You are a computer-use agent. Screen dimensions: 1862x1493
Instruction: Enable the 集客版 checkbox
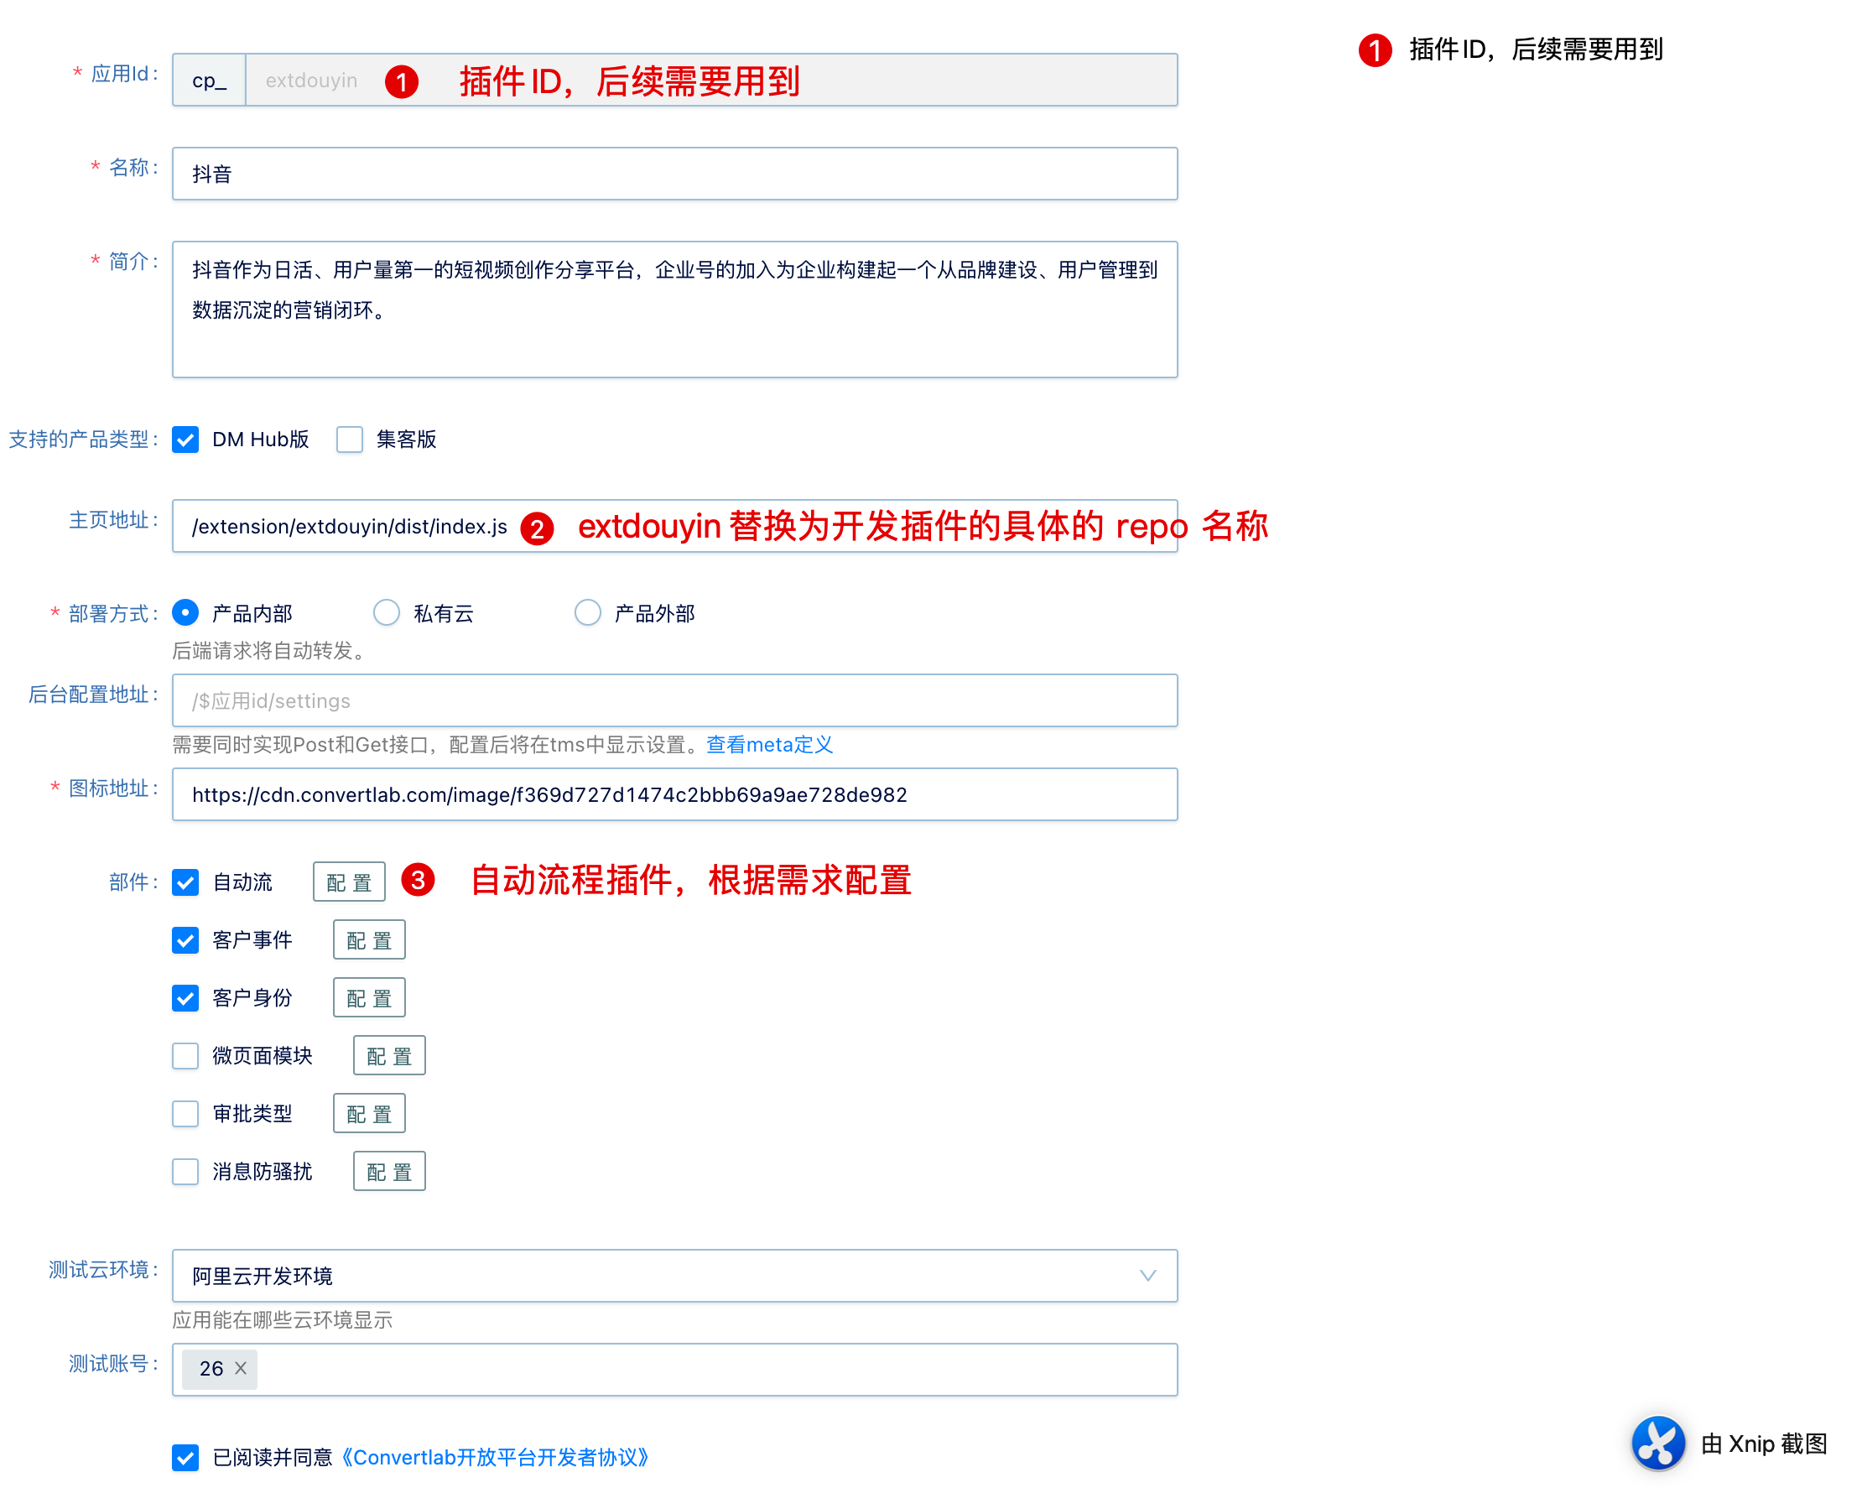350,440
